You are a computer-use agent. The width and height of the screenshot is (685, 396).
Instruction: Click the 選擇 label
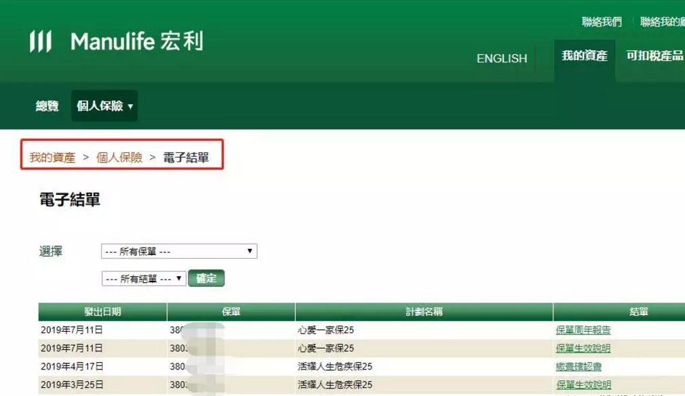51,251
